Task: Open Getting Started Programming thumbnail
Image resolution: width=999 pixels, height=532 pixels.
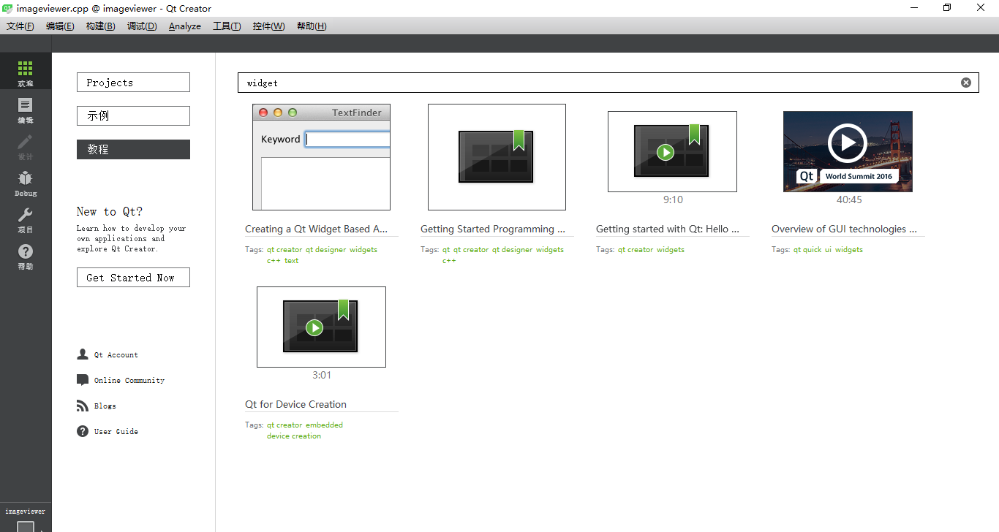Action: pos(497,157)
